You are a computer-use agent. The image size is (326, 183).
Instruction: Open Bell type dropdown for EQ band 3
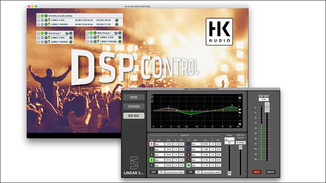159,155
